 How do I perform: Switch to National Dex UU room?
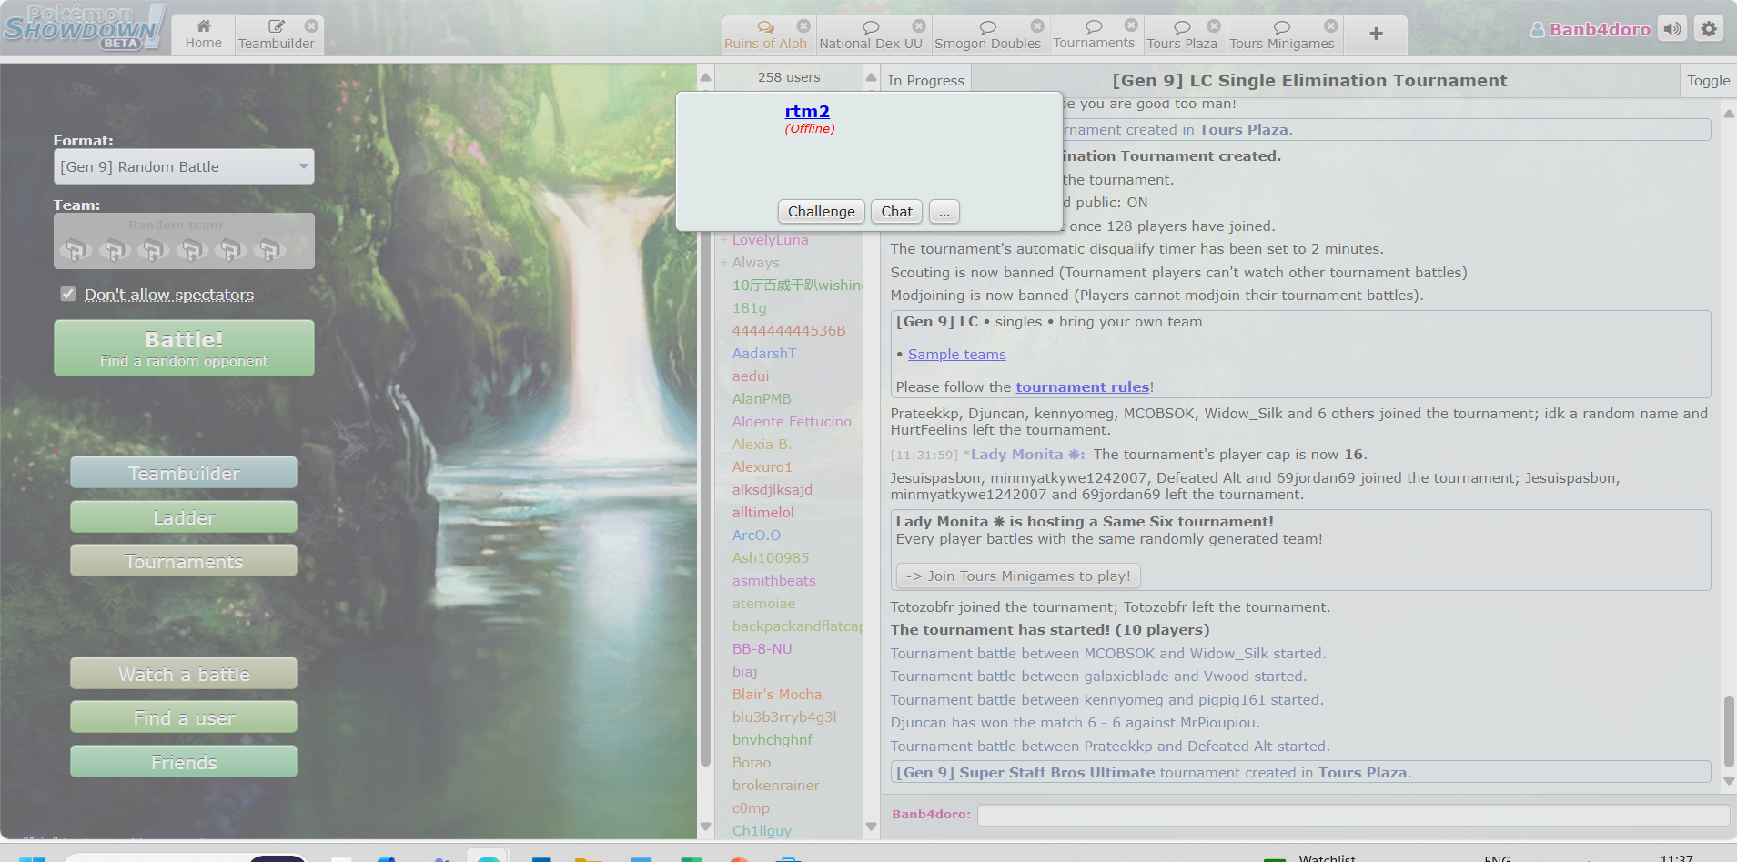coord(871,35)
